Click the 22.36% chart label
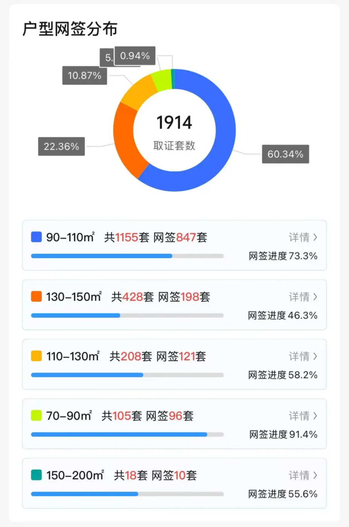 point(61,146)
